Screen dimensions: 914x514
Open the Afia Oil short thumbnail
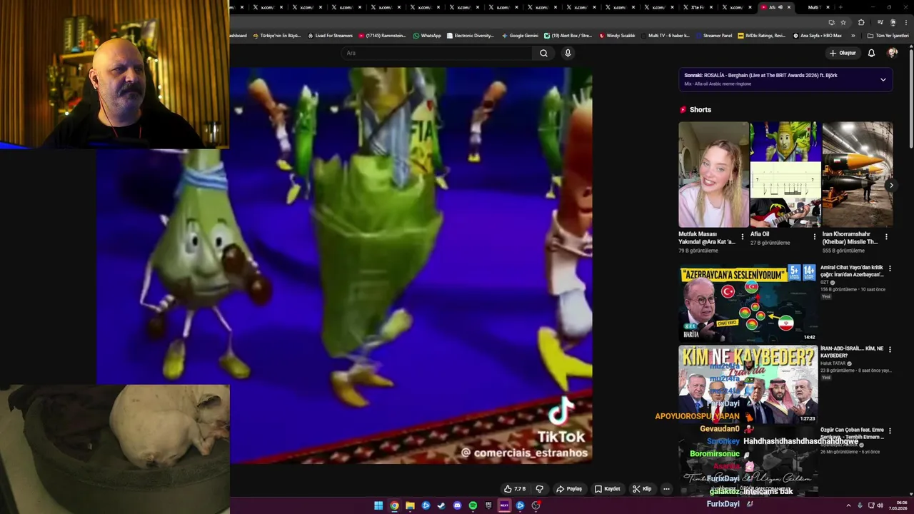point(785,174)
